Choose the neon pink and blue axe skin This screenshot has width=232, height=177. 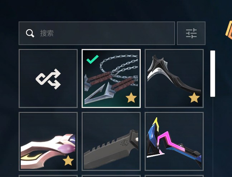click(174, 141)
